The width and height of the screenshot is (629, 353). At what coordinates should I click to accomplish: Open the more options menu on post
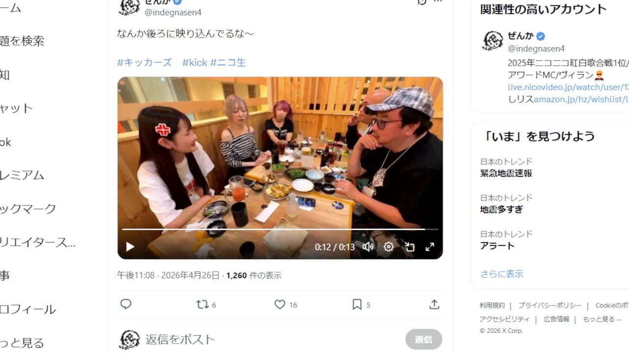coord(438,2)
